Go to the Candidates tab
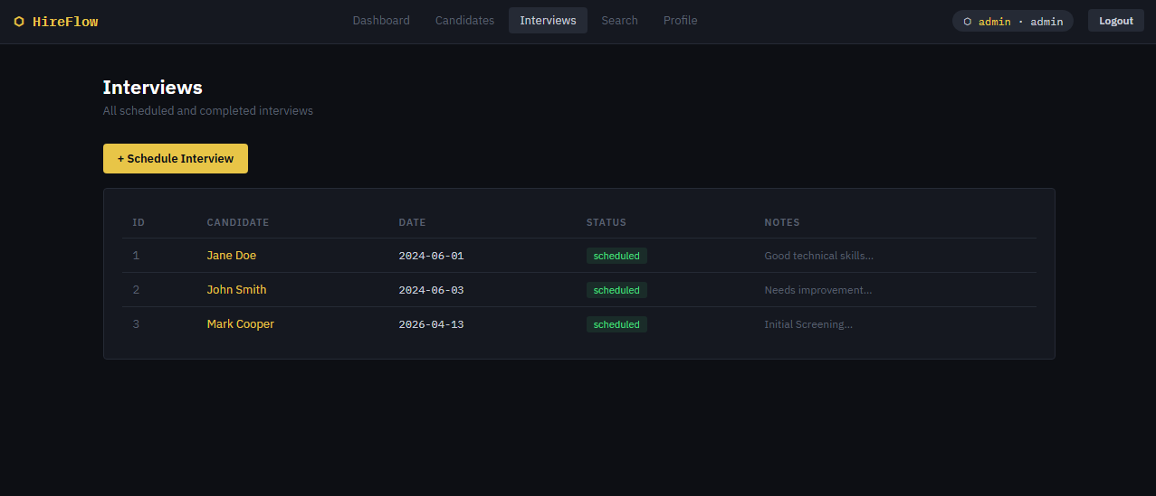This screenshot has height=496, width=1156. [x=464, y=21]
